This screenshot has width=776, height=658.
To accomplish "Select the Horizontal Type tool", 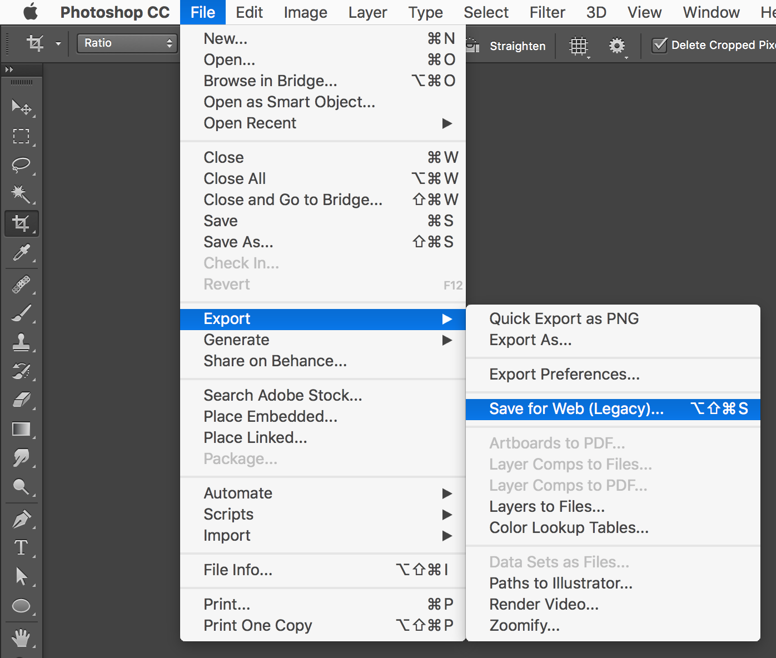I will tap(21, 548).
